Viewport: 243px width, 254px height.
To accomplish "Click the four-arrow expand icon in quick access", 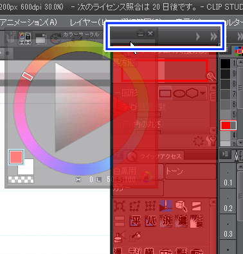I will (119, 206).
